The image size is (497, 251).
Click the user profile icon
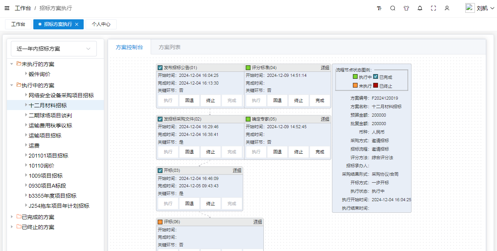447,8
